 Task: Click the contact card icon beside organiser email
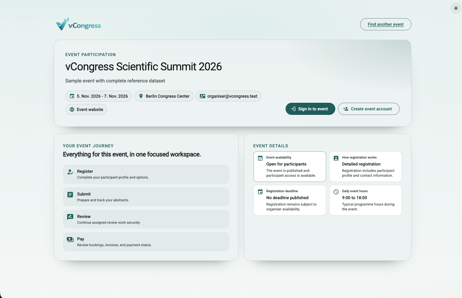[203, 96]
